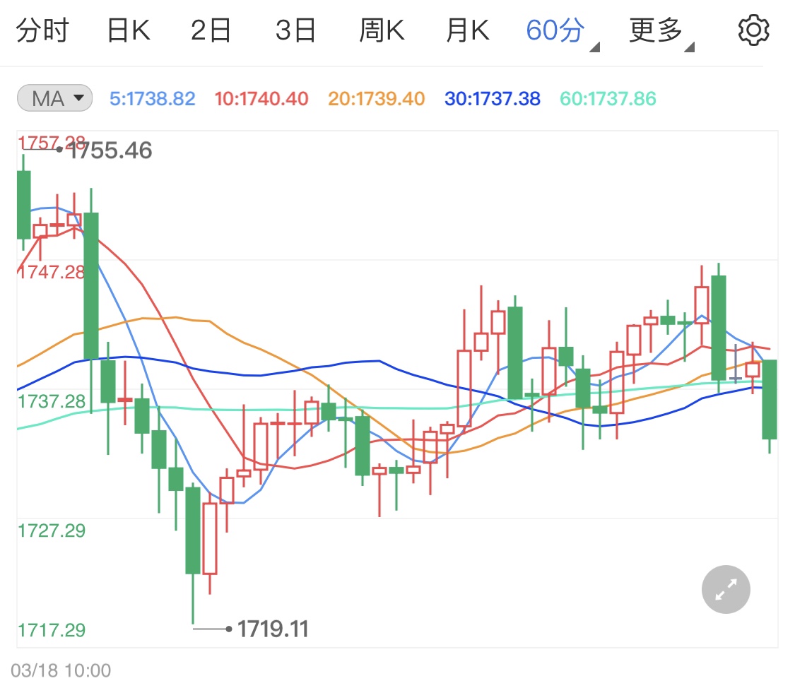
Task: Switch to the 分时 tab
Action: click(x=42, y=30)
